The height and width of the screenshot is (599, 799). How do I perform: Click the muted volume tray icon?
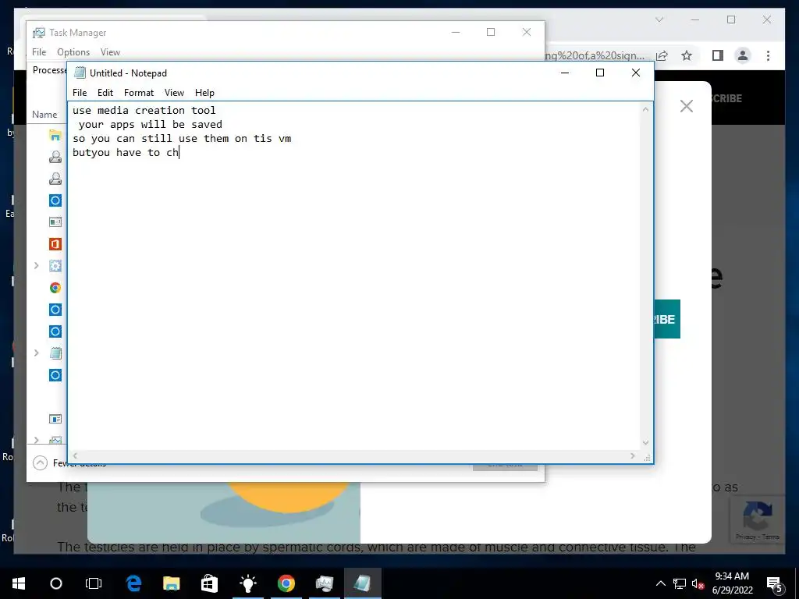coord(698,583)
